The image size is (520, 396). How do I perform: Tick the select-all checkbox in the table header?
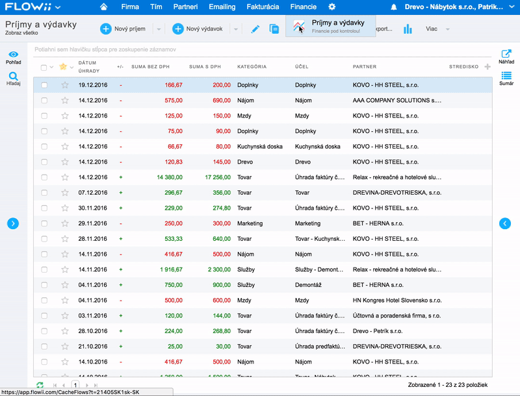coord(44,68)
